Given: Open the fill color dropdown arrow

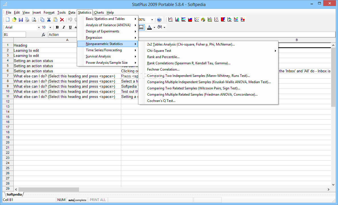Looking at the screenshot, I should tap(165, 27).
